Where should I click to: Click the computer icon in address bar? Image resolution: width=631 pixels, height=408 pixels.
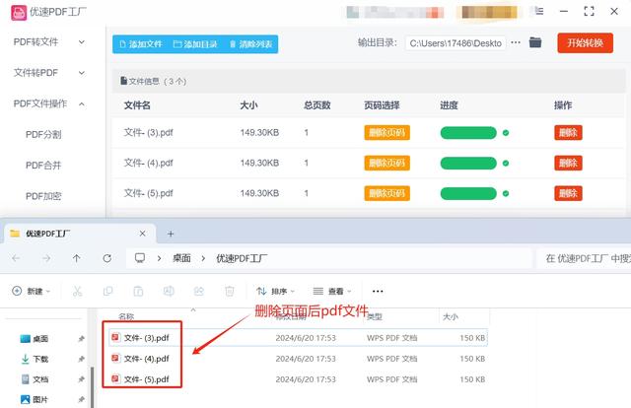coord(140,258)
